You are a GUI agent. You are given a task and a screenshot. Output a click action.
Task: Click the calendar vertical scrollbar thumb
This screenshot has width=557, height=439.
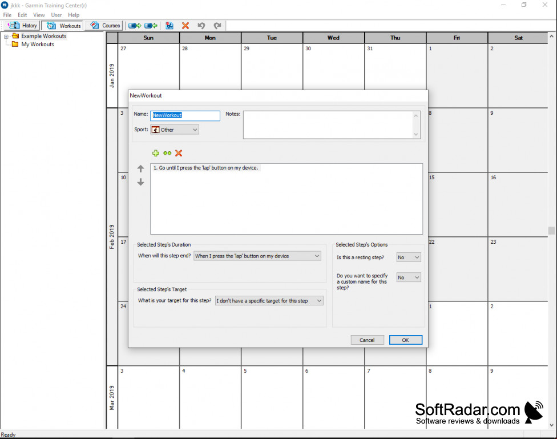(x=552, y=231)
